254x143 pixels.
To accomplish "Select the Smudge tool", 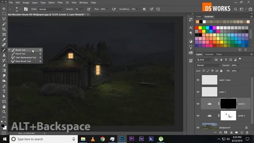I will [x=4, y=76].
